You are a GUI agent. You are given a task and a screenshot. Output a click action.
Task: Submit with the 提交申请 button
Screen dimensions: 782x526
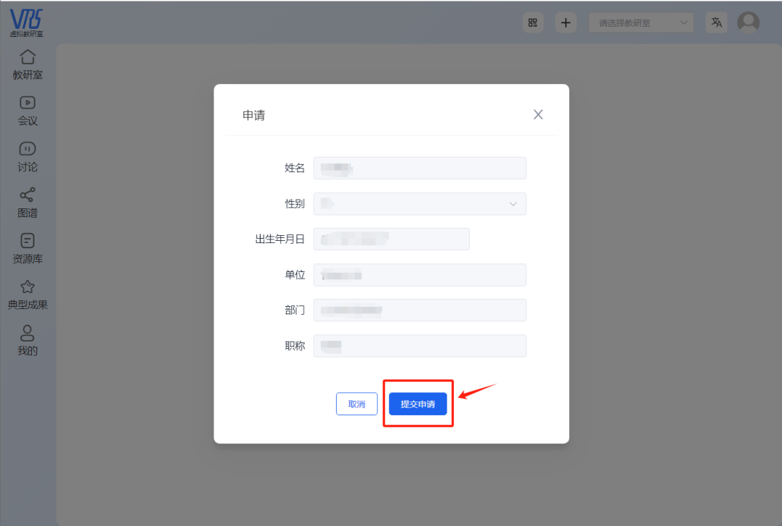tap(418, 404)
